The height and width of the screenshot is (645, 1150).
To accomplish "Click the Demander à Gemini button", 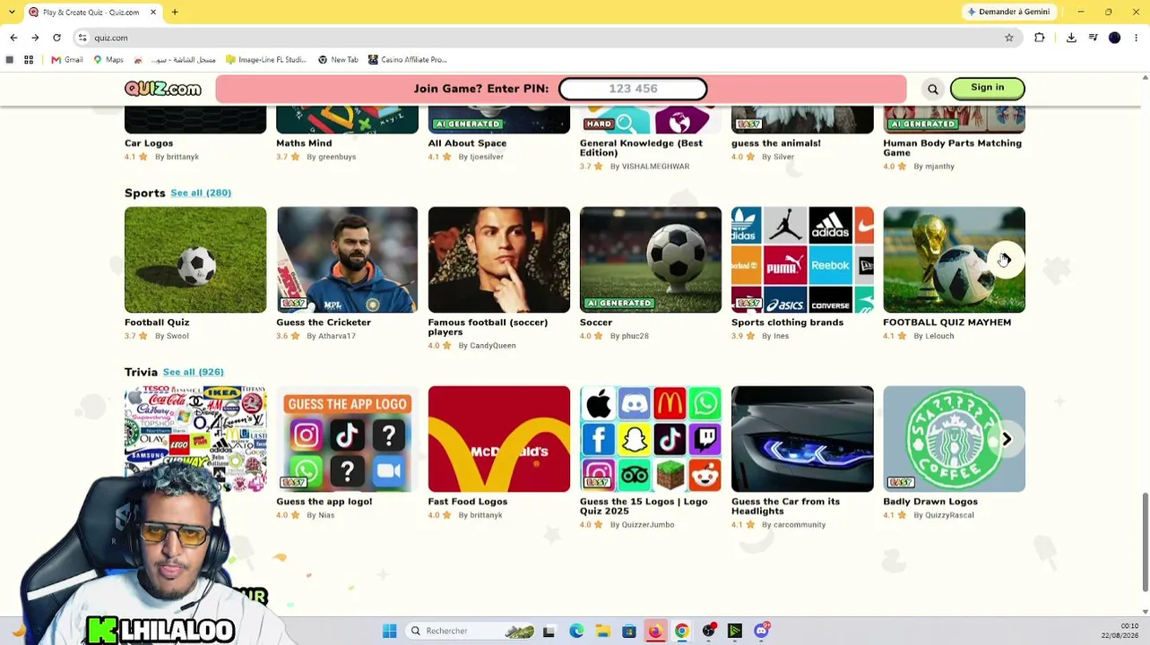I will tap(1008, 12).
